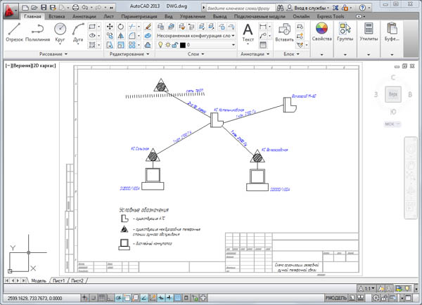Click the Erase tool icon
The height and width of the screenshot is (305, 422).
coord(148,27)
